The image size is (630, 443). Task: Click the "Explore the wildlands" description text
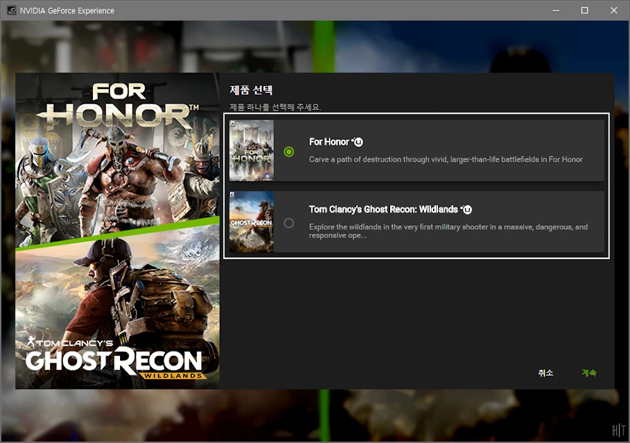click(x=449, y=231)
